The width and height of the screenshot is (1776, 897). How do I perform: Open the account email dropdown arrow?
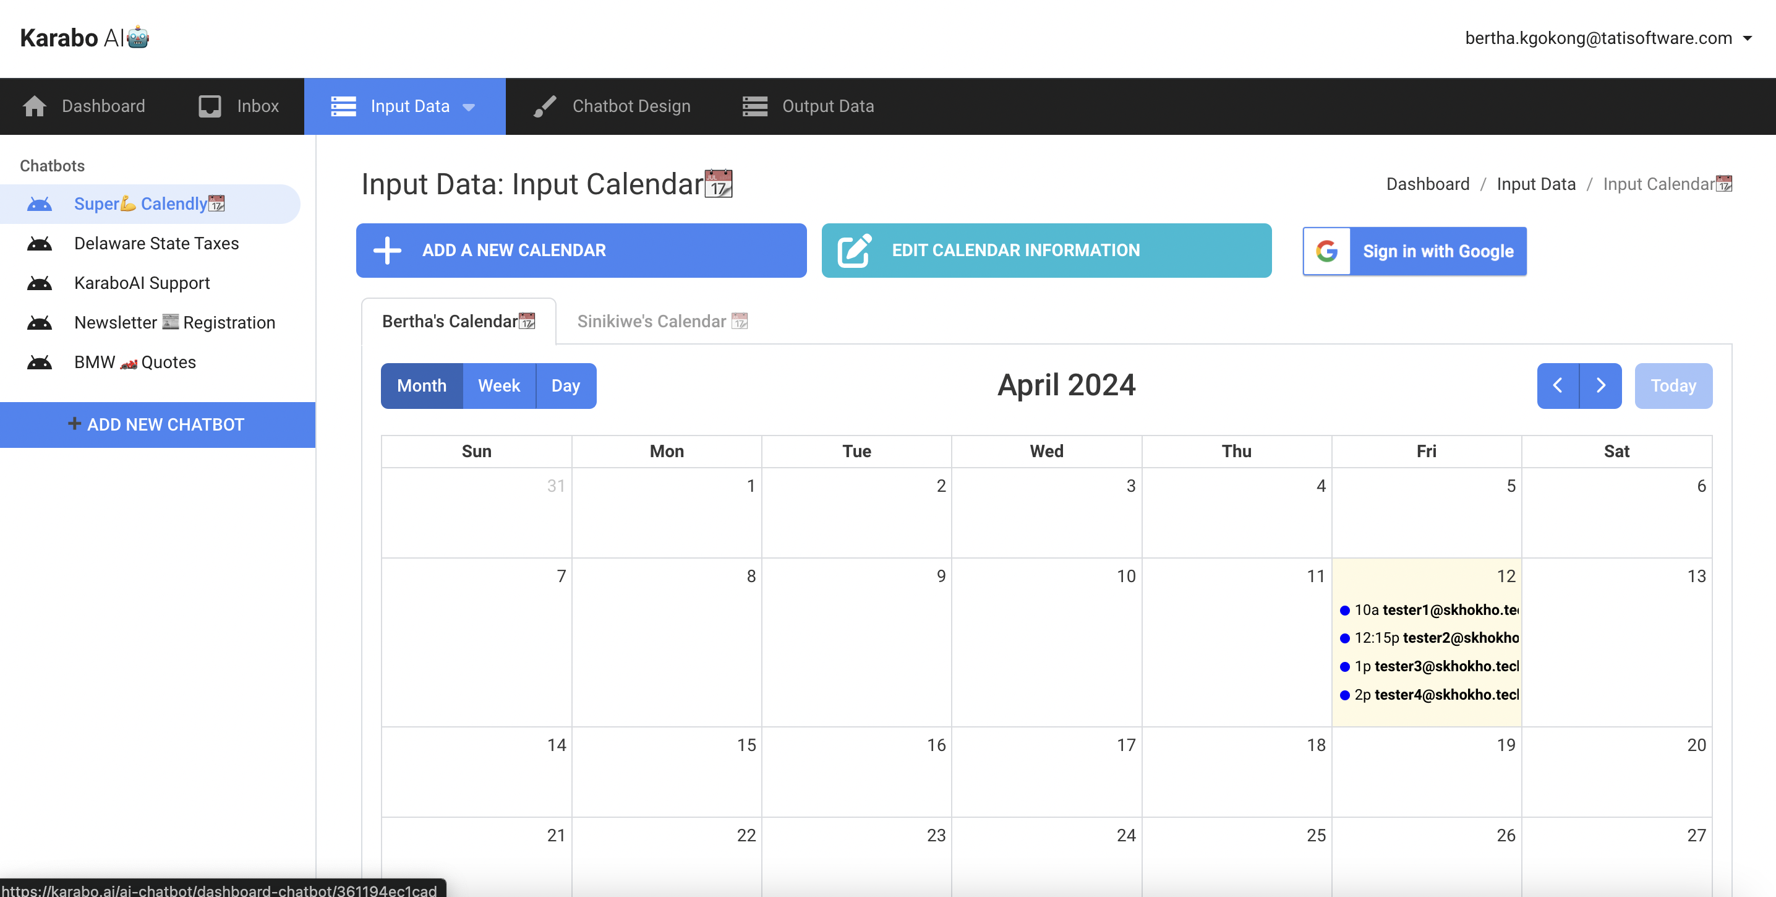pyautogui.click(x=1748, y=38)
